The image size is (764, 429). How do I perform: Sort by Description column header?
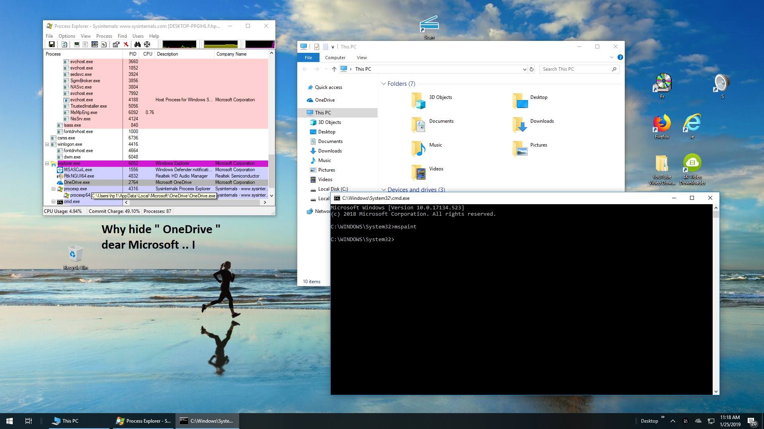pos(184,54)
